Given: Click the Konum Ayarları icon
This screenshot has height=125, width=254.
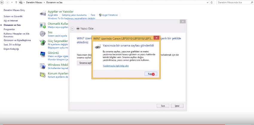Looking at the screenshot, I should pos(43,75).
